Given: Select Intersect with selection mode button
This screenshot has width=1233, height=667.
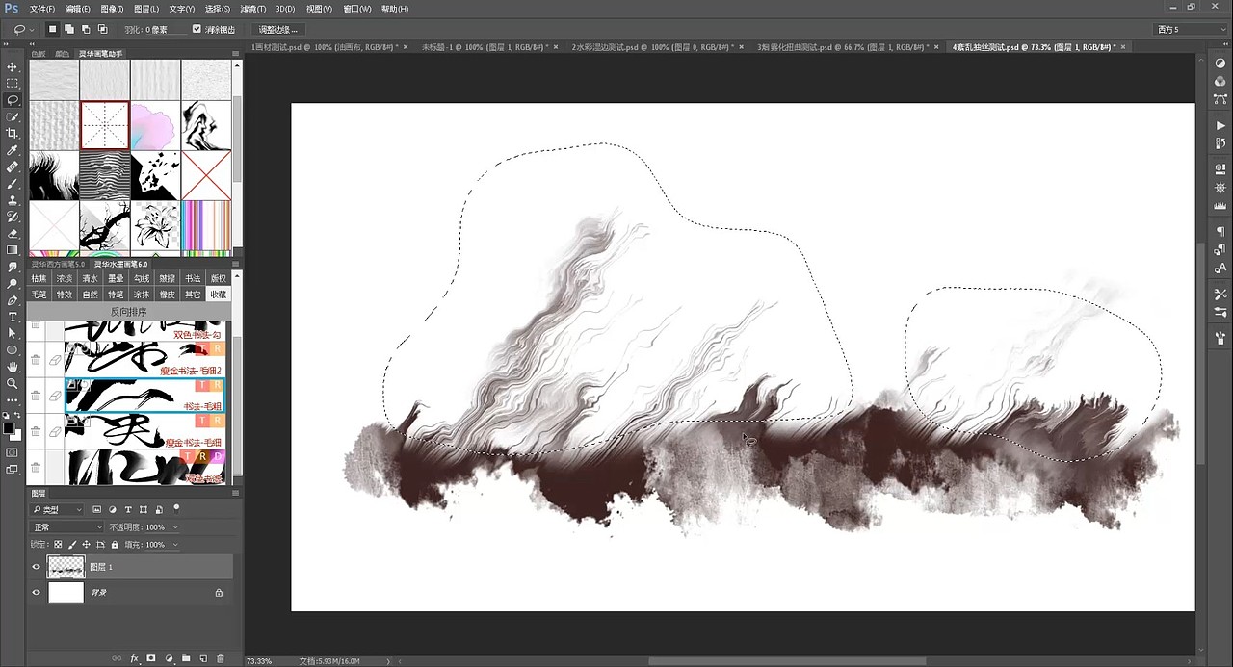Looking at the screenshot, I should click(x=104, y=29).
